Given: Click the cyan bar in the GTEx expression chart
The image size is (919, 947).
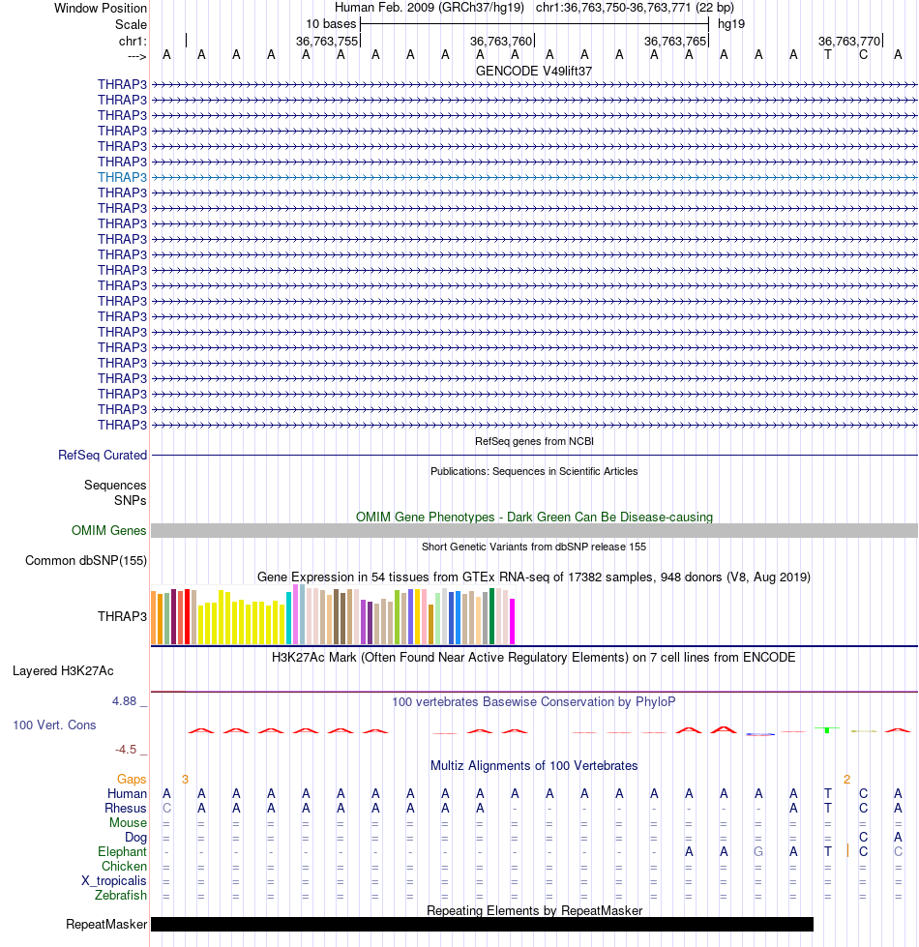Looking at the screenshot, I should (289, 618).
